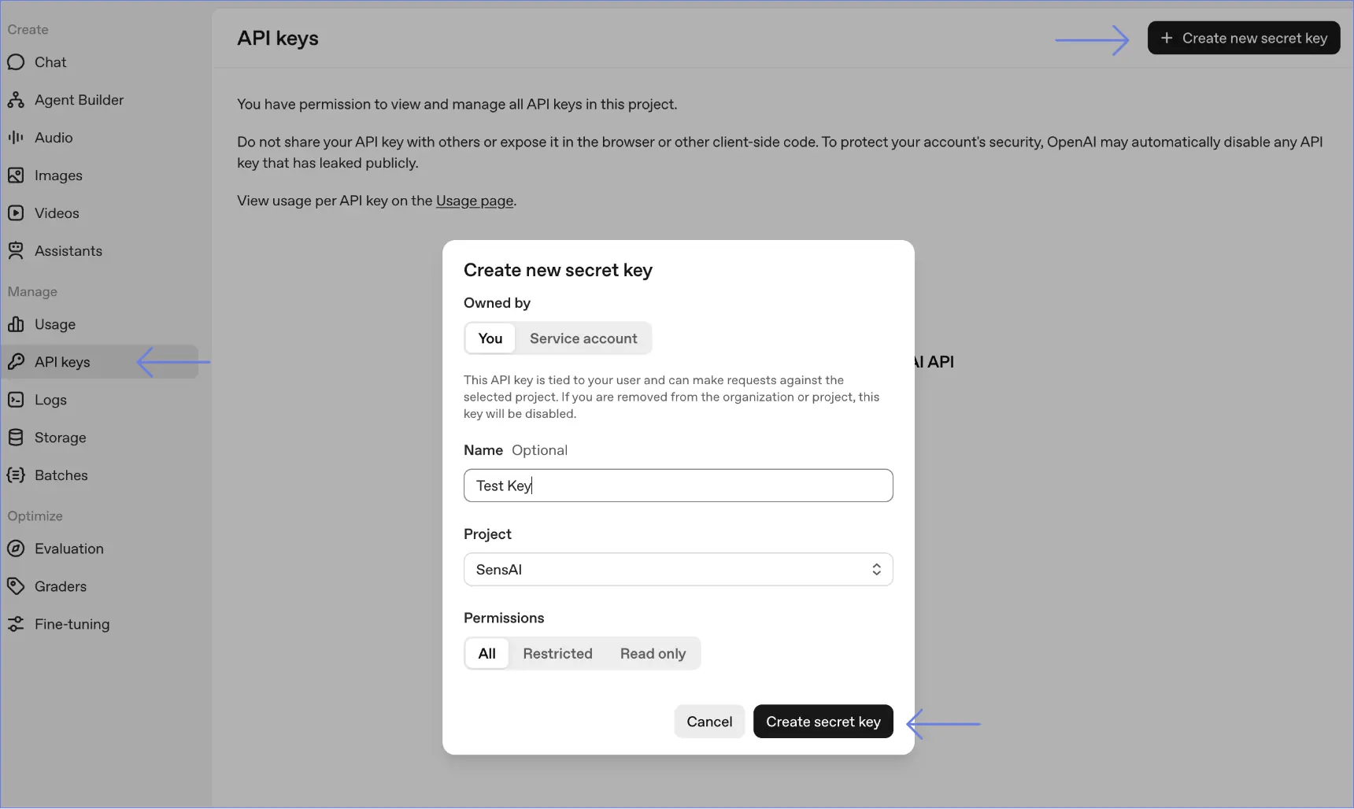Click the Chat speech bubble icon
Image resolution: width=1354 pixels, height=809 pixels.
[16, 62]
